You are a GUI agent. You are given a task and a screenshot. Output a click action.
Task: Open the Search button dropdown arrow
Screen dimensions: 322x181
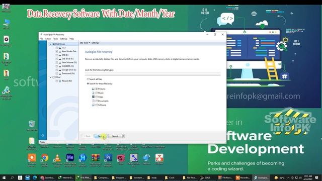(x=123, y=136)
